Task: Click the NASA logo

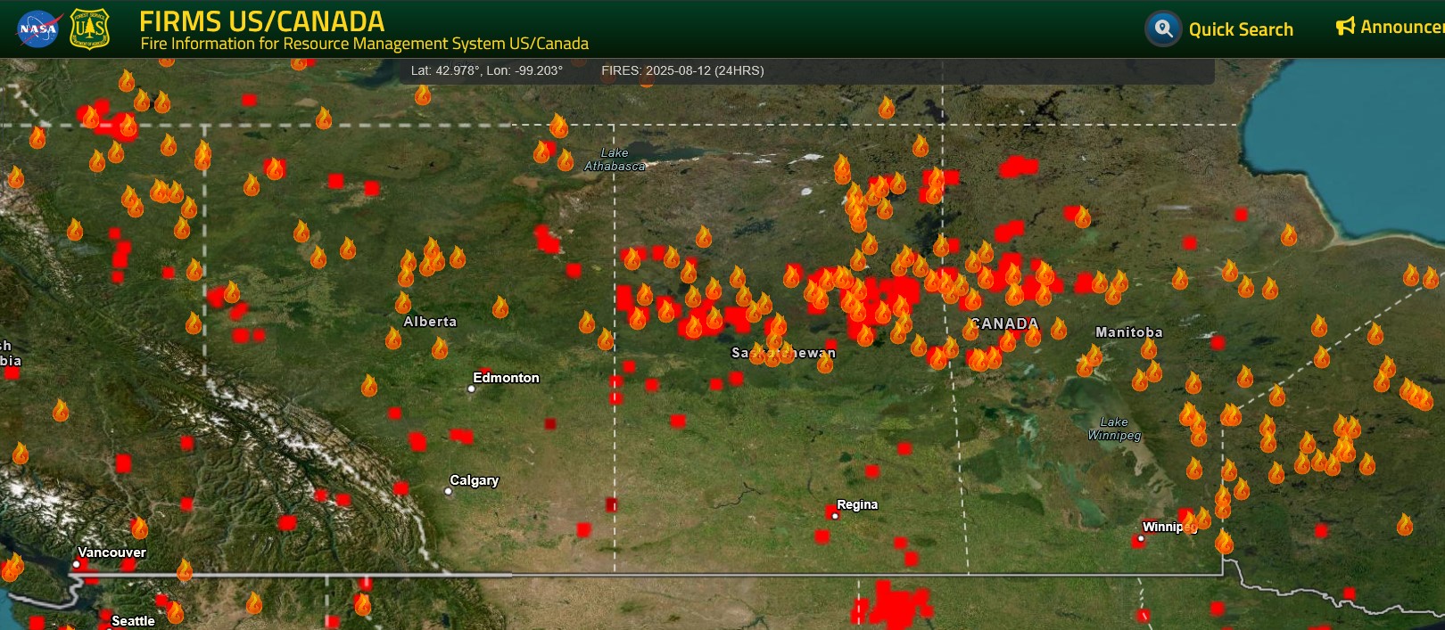Action: click(x=39, y=29)
